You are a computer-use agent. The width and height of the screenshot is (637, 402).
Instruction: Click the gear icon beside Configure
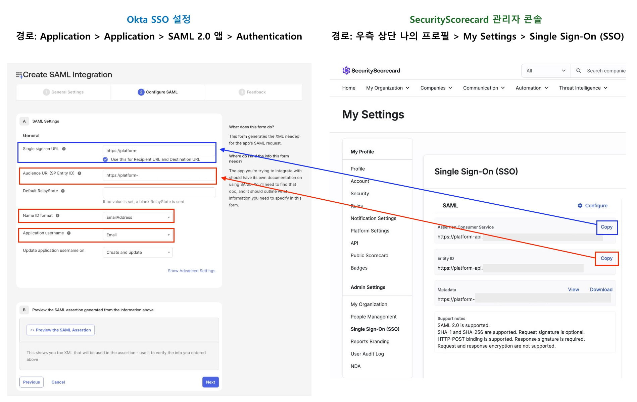point(580,206)
